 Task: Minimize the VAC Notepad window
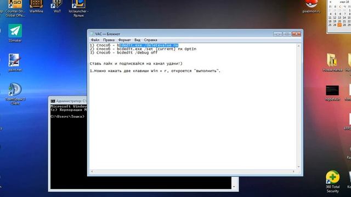[278, 34]
